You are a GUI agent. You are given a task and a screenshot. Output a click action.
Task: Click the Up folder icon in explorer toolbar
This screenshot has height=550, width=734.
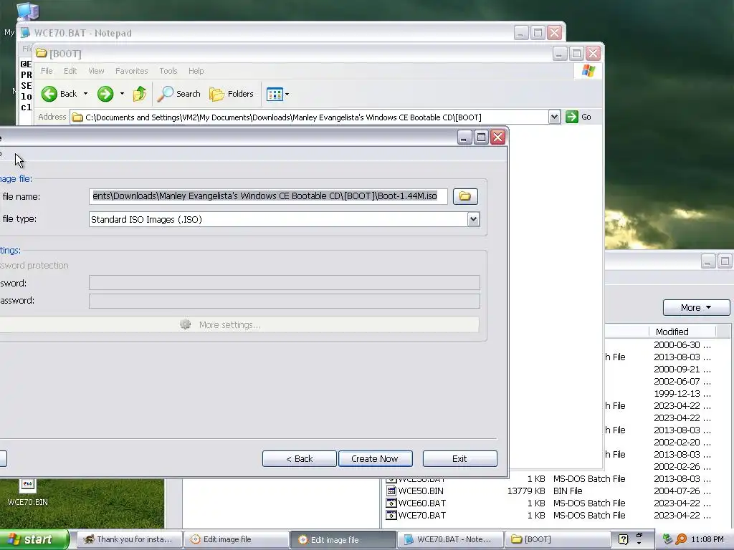click(x=140, y=94)
